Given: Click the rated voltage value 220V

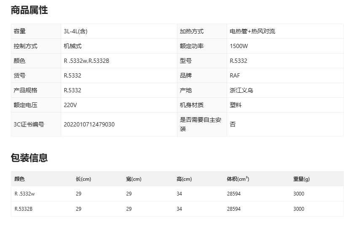Looking at the screenshot, I should click(70, 105).
